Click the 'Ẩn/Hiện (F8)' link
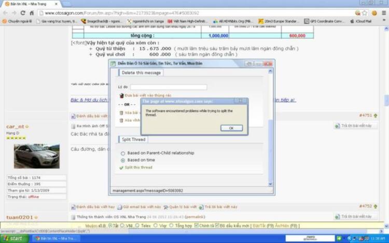Viewport: 389px width, 243px height. click(286, 226)
